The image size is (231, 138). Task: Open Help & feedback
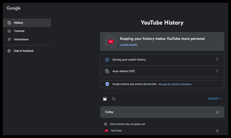click(24, 51)
